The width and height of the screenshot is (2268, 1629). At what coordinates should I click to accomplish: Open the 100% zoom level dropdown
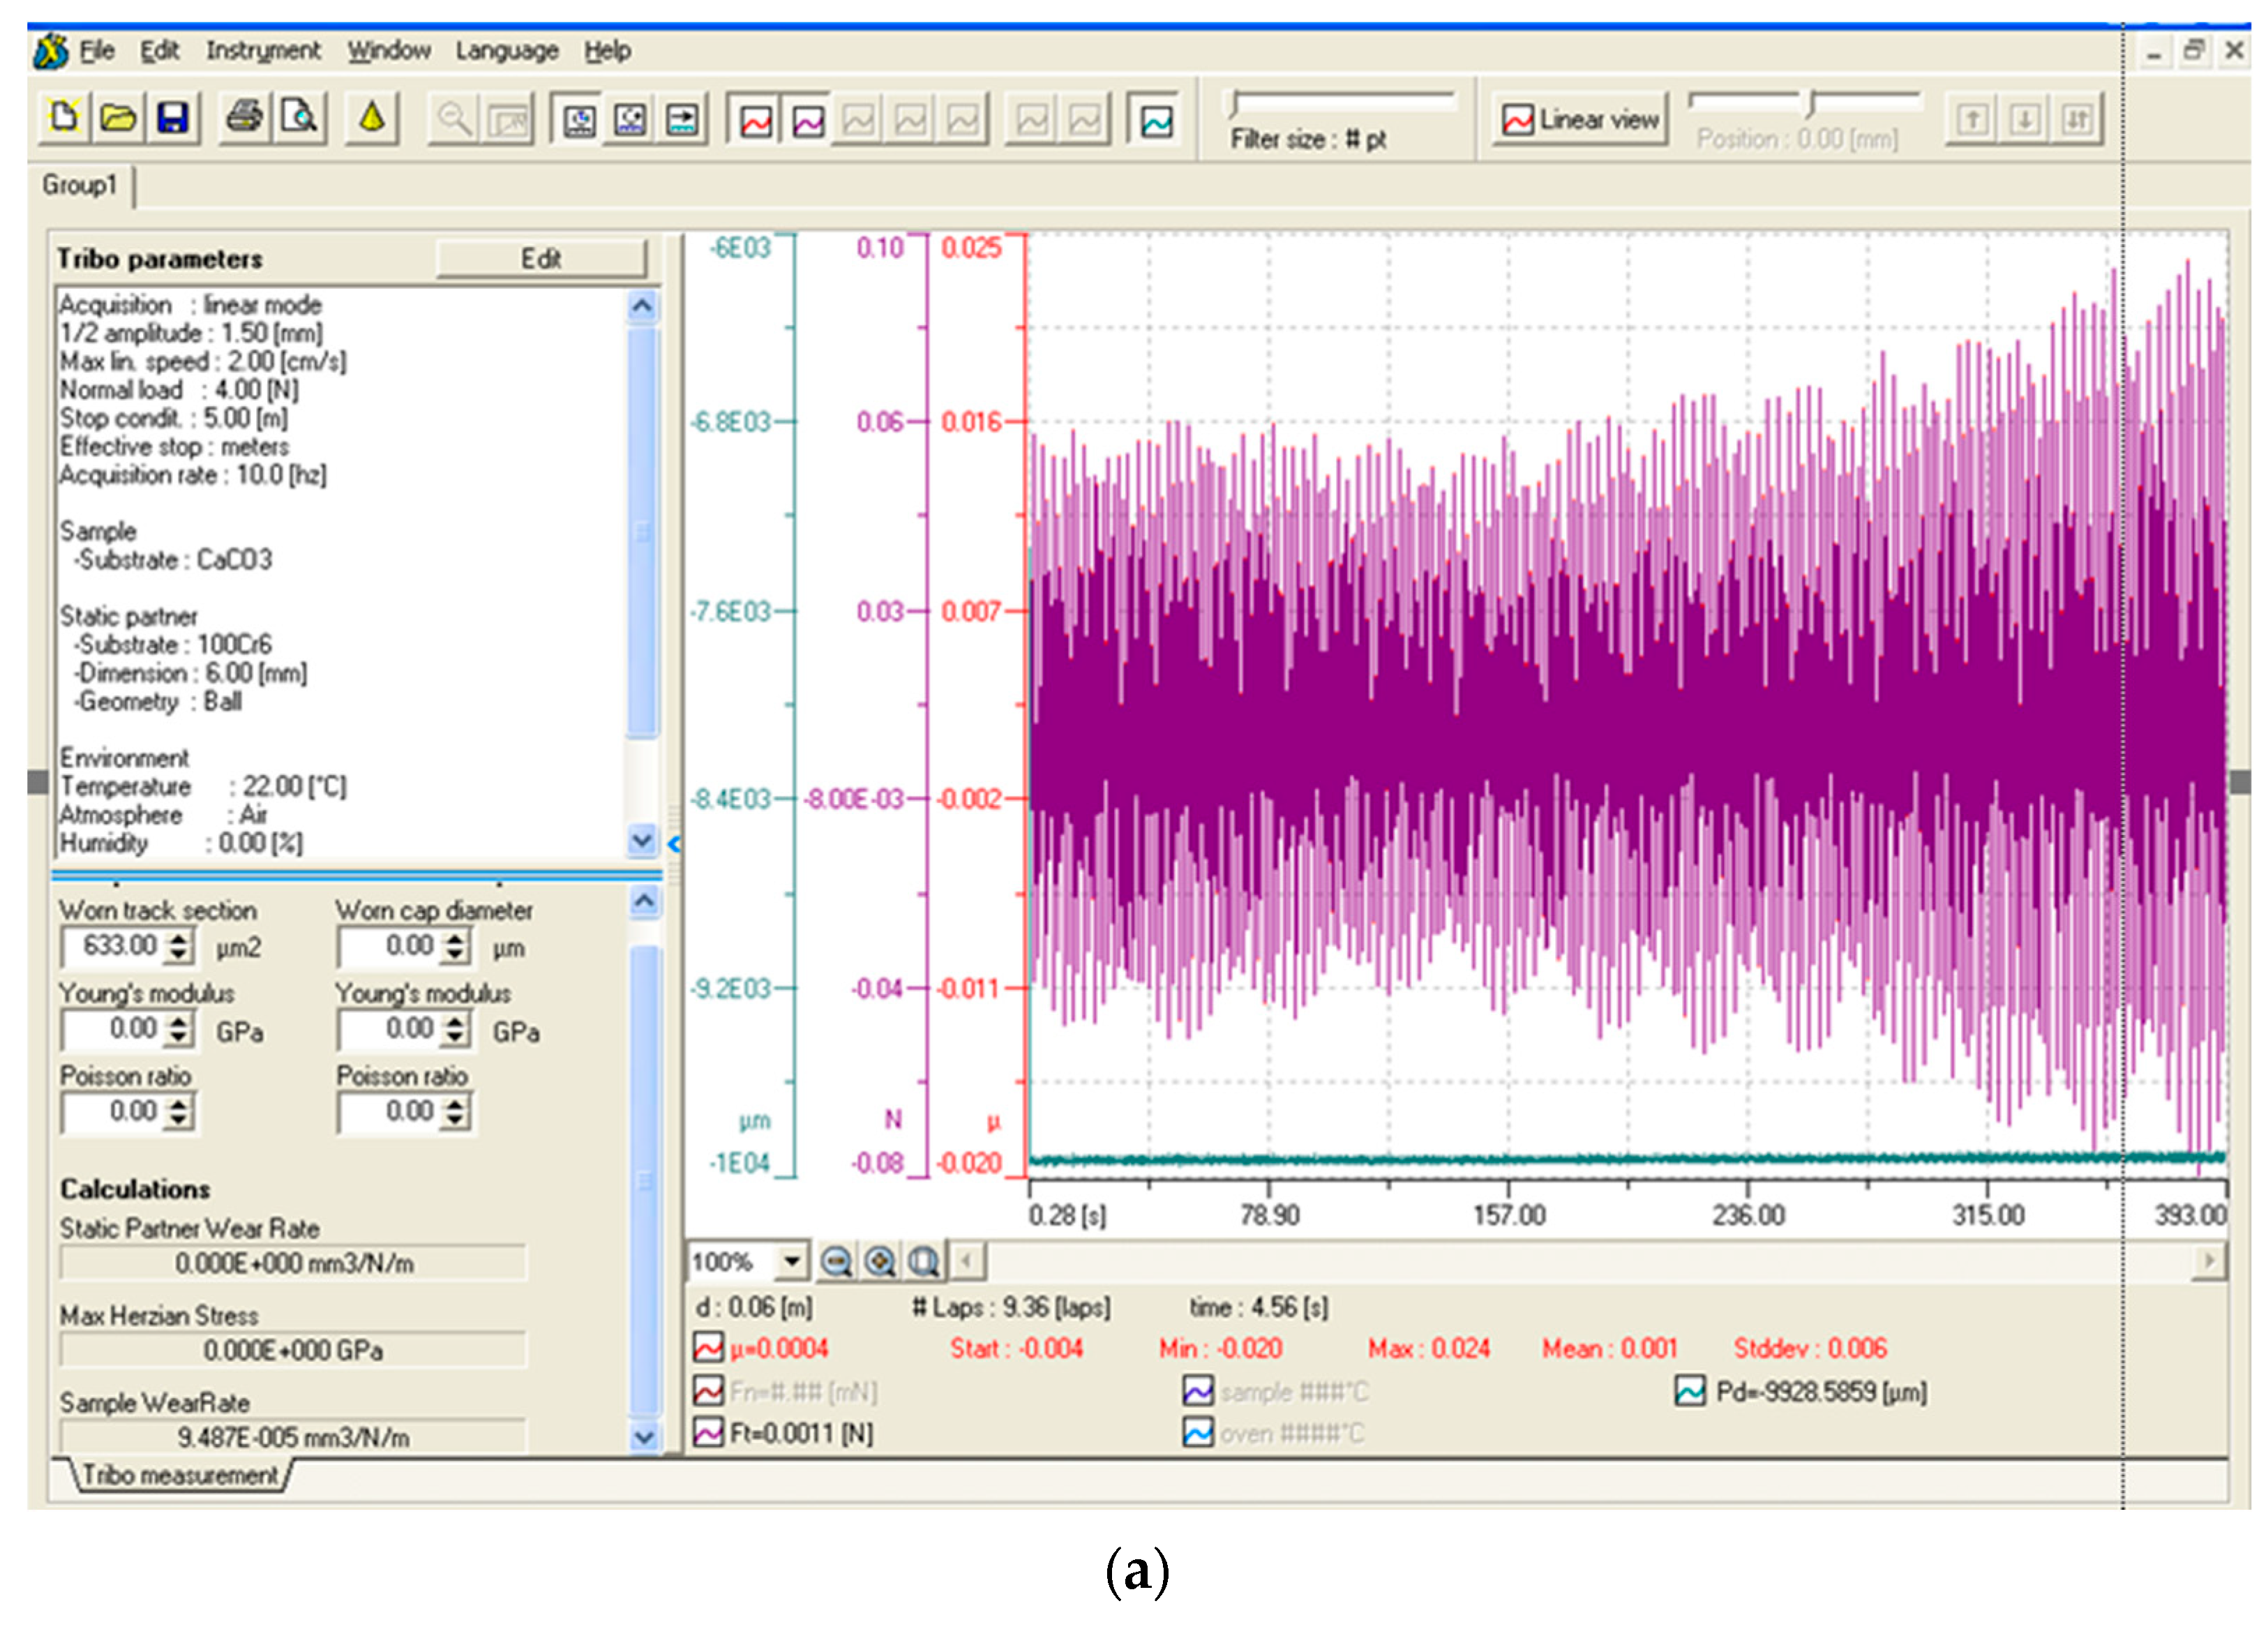tap(791, 1261)
